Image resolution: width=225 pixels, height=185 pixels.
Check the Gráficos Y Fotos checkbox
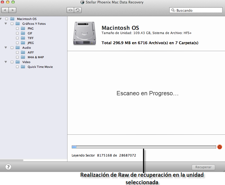tap(12, 24)
